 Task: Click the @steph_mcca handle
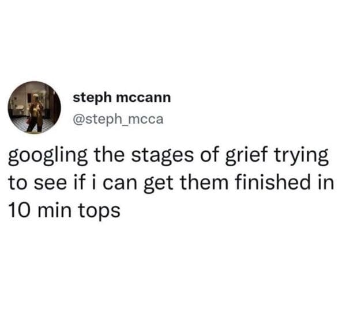tap(118, 119)
